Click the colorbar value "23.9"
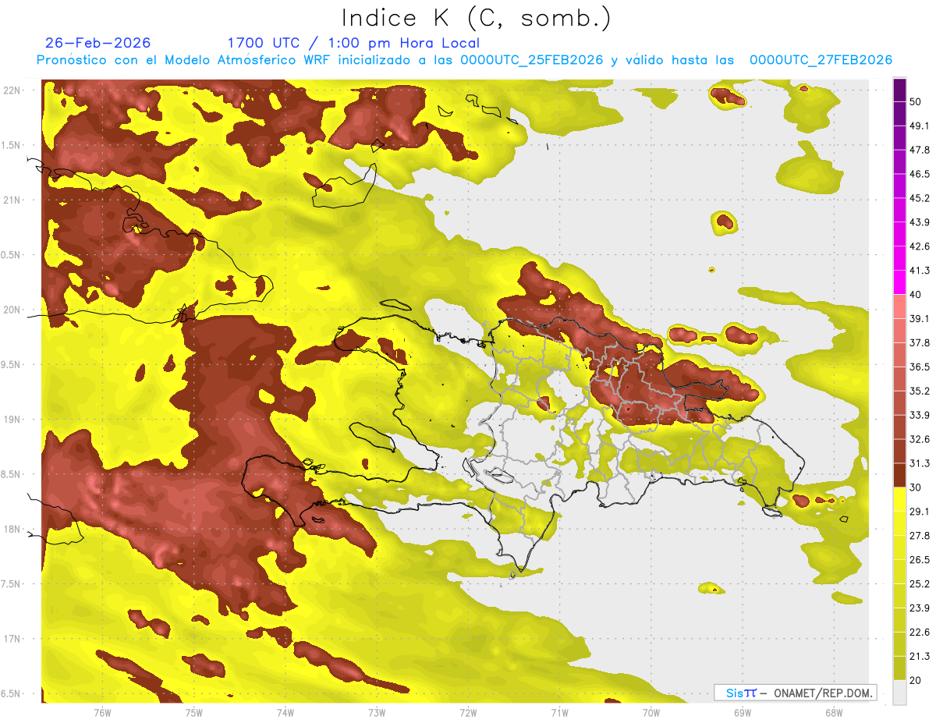Image resolution: width=936 pixels, height=723 pixels. point(920,608)
